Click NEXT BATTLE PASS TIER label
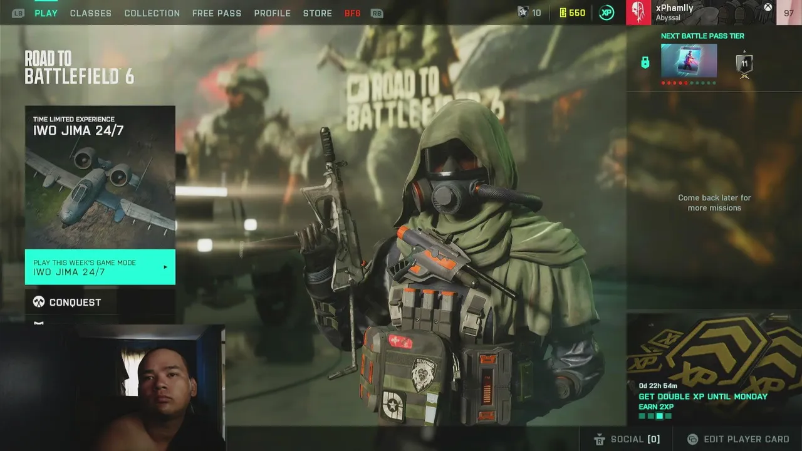Viewport: 802px width, 451px height. [x=702, y=36]
